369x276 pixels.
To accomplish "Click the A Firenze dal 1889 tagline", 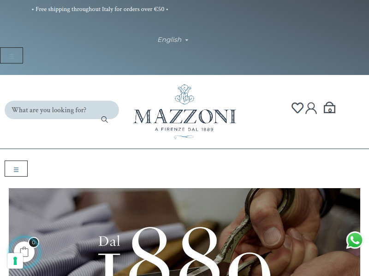I will (x=184, y=129).
